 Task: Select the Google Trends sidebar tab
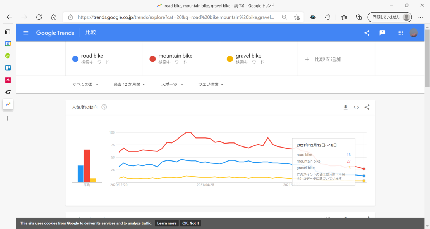point(8,104)
